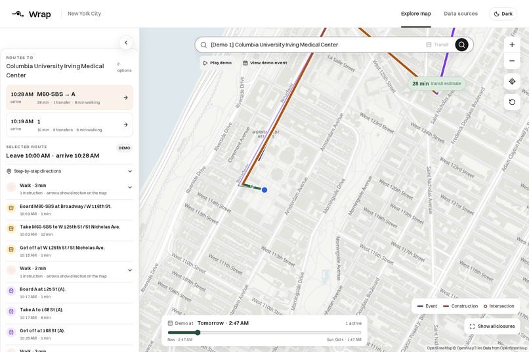529x352 pixels.
Task: Click the calendar icon beside Demo at
Action: (x=171, y=323)
